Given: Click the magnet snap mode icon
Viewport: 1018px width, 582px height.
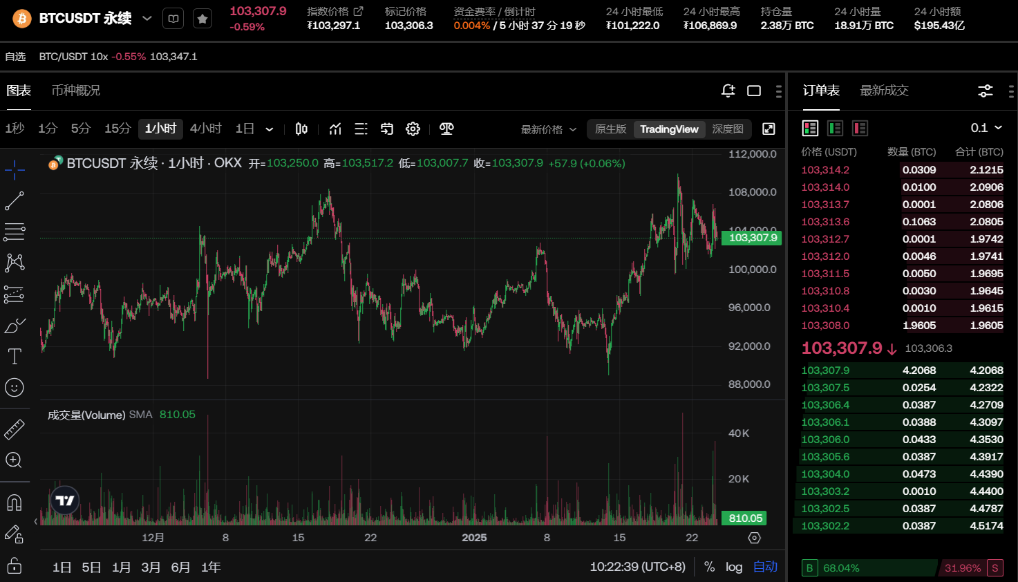Looking at the screenshot, I should pos(15,503).
